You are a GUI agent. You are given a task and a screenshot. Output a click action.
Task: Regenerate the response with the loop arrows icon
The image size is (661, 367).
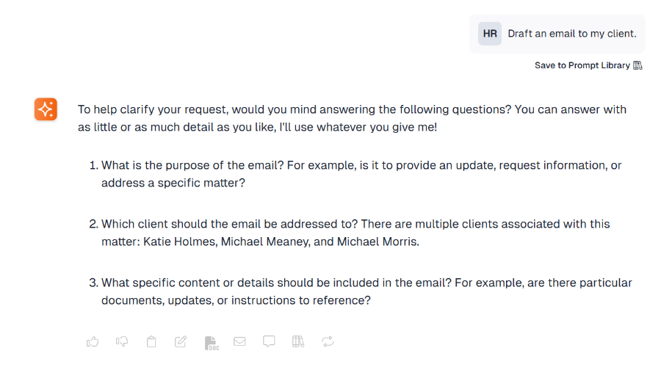pos(328,341)
